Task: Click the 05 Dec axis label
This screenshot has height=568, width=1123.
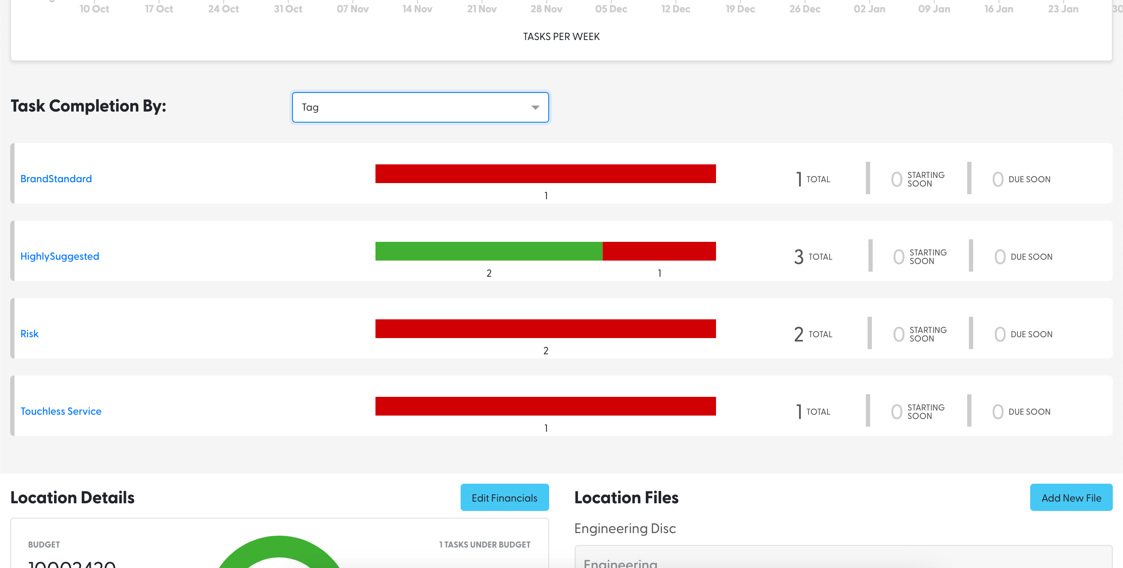Action: (611, 9)
